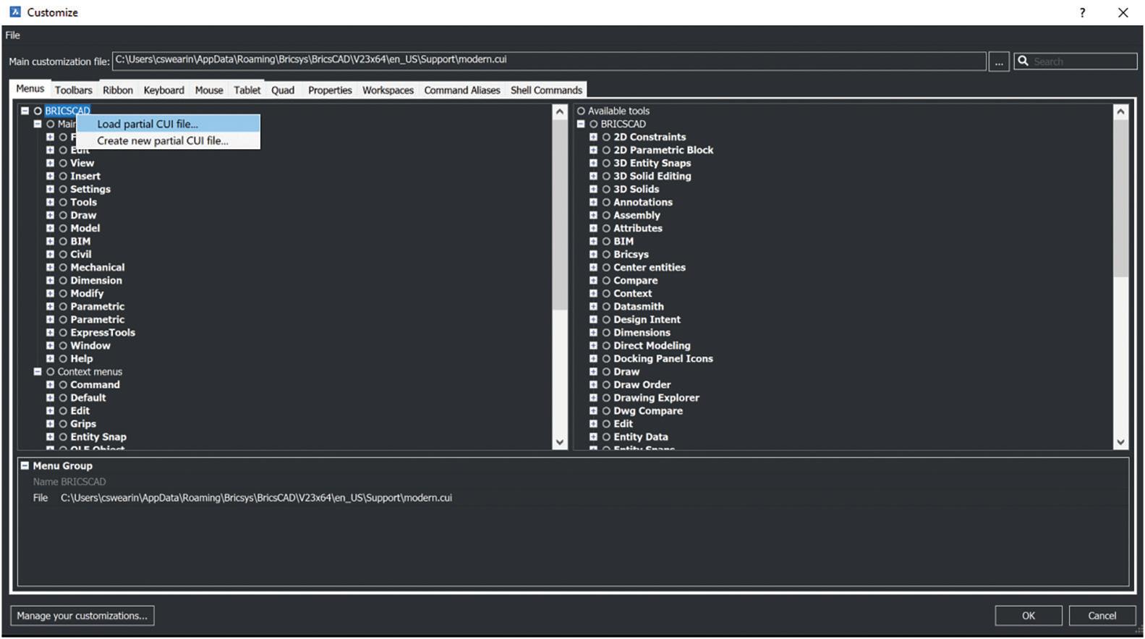Image resolution: width=1145 pixels, height=639 pixels.
Task: Expand 2D Constraints in Available tools
Action: pyautogui.click(x=593, y=137)
